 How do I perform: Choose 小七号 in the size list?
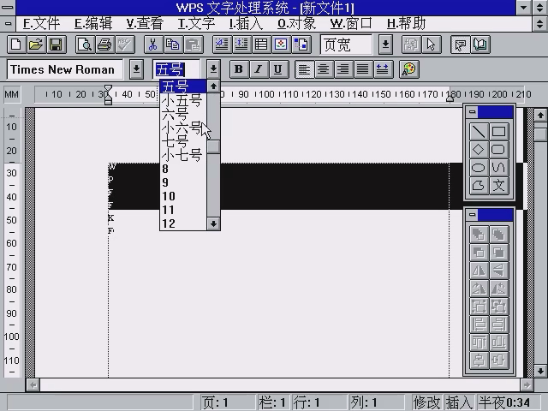182,155
